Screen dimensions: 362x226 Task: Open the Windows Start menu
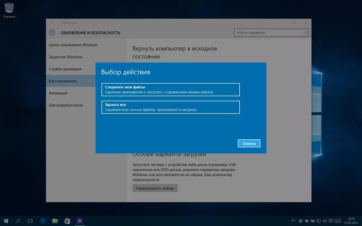point(6,221)
